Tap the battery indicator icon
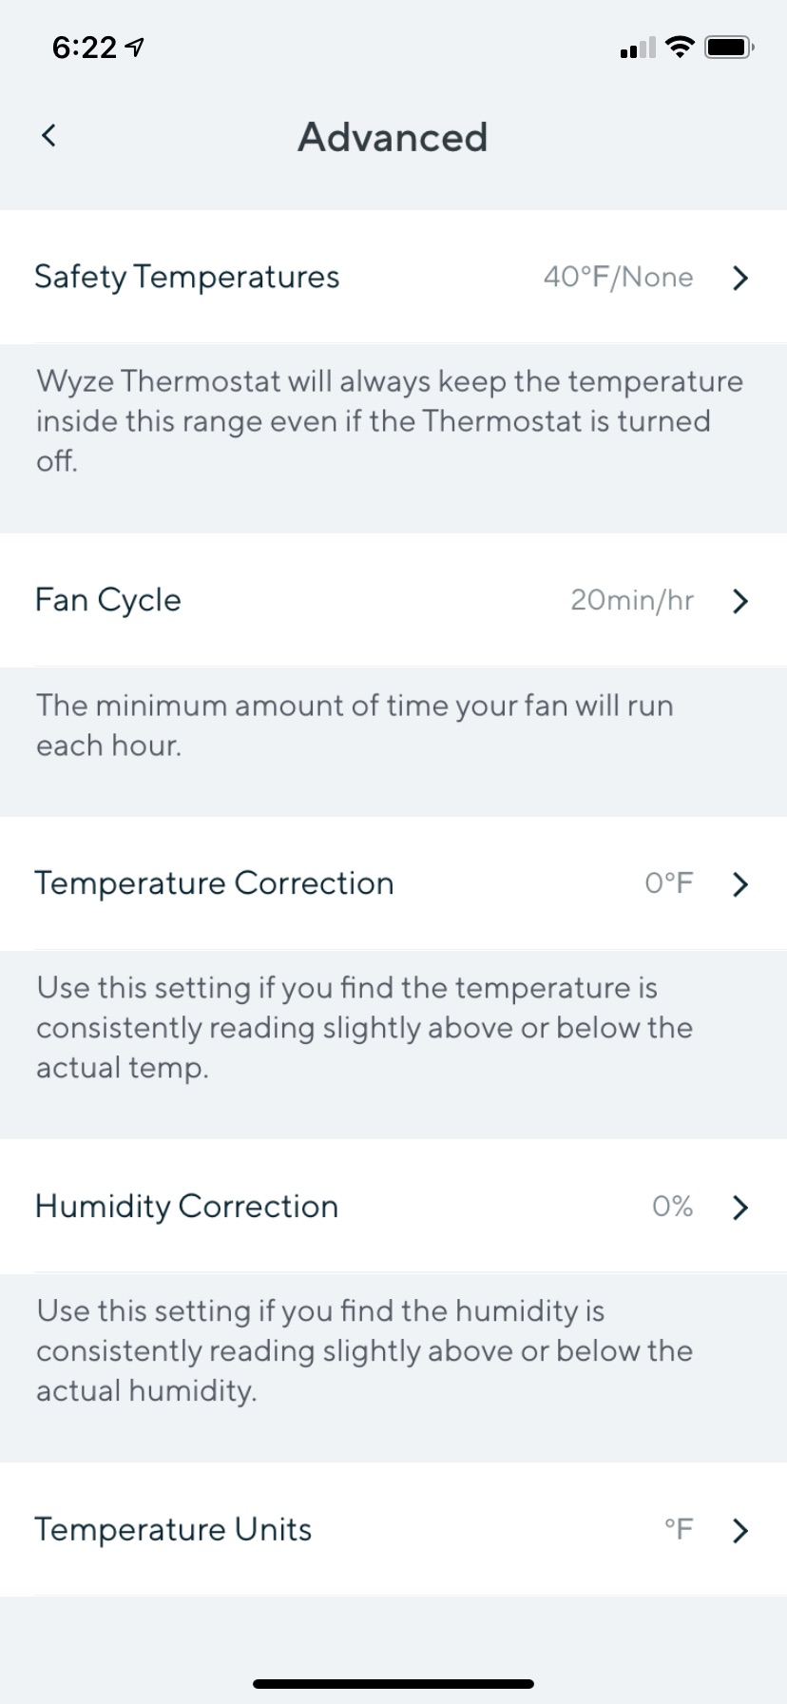The image size is (787, 1704). pyautogui.click(x=729, y=47)
